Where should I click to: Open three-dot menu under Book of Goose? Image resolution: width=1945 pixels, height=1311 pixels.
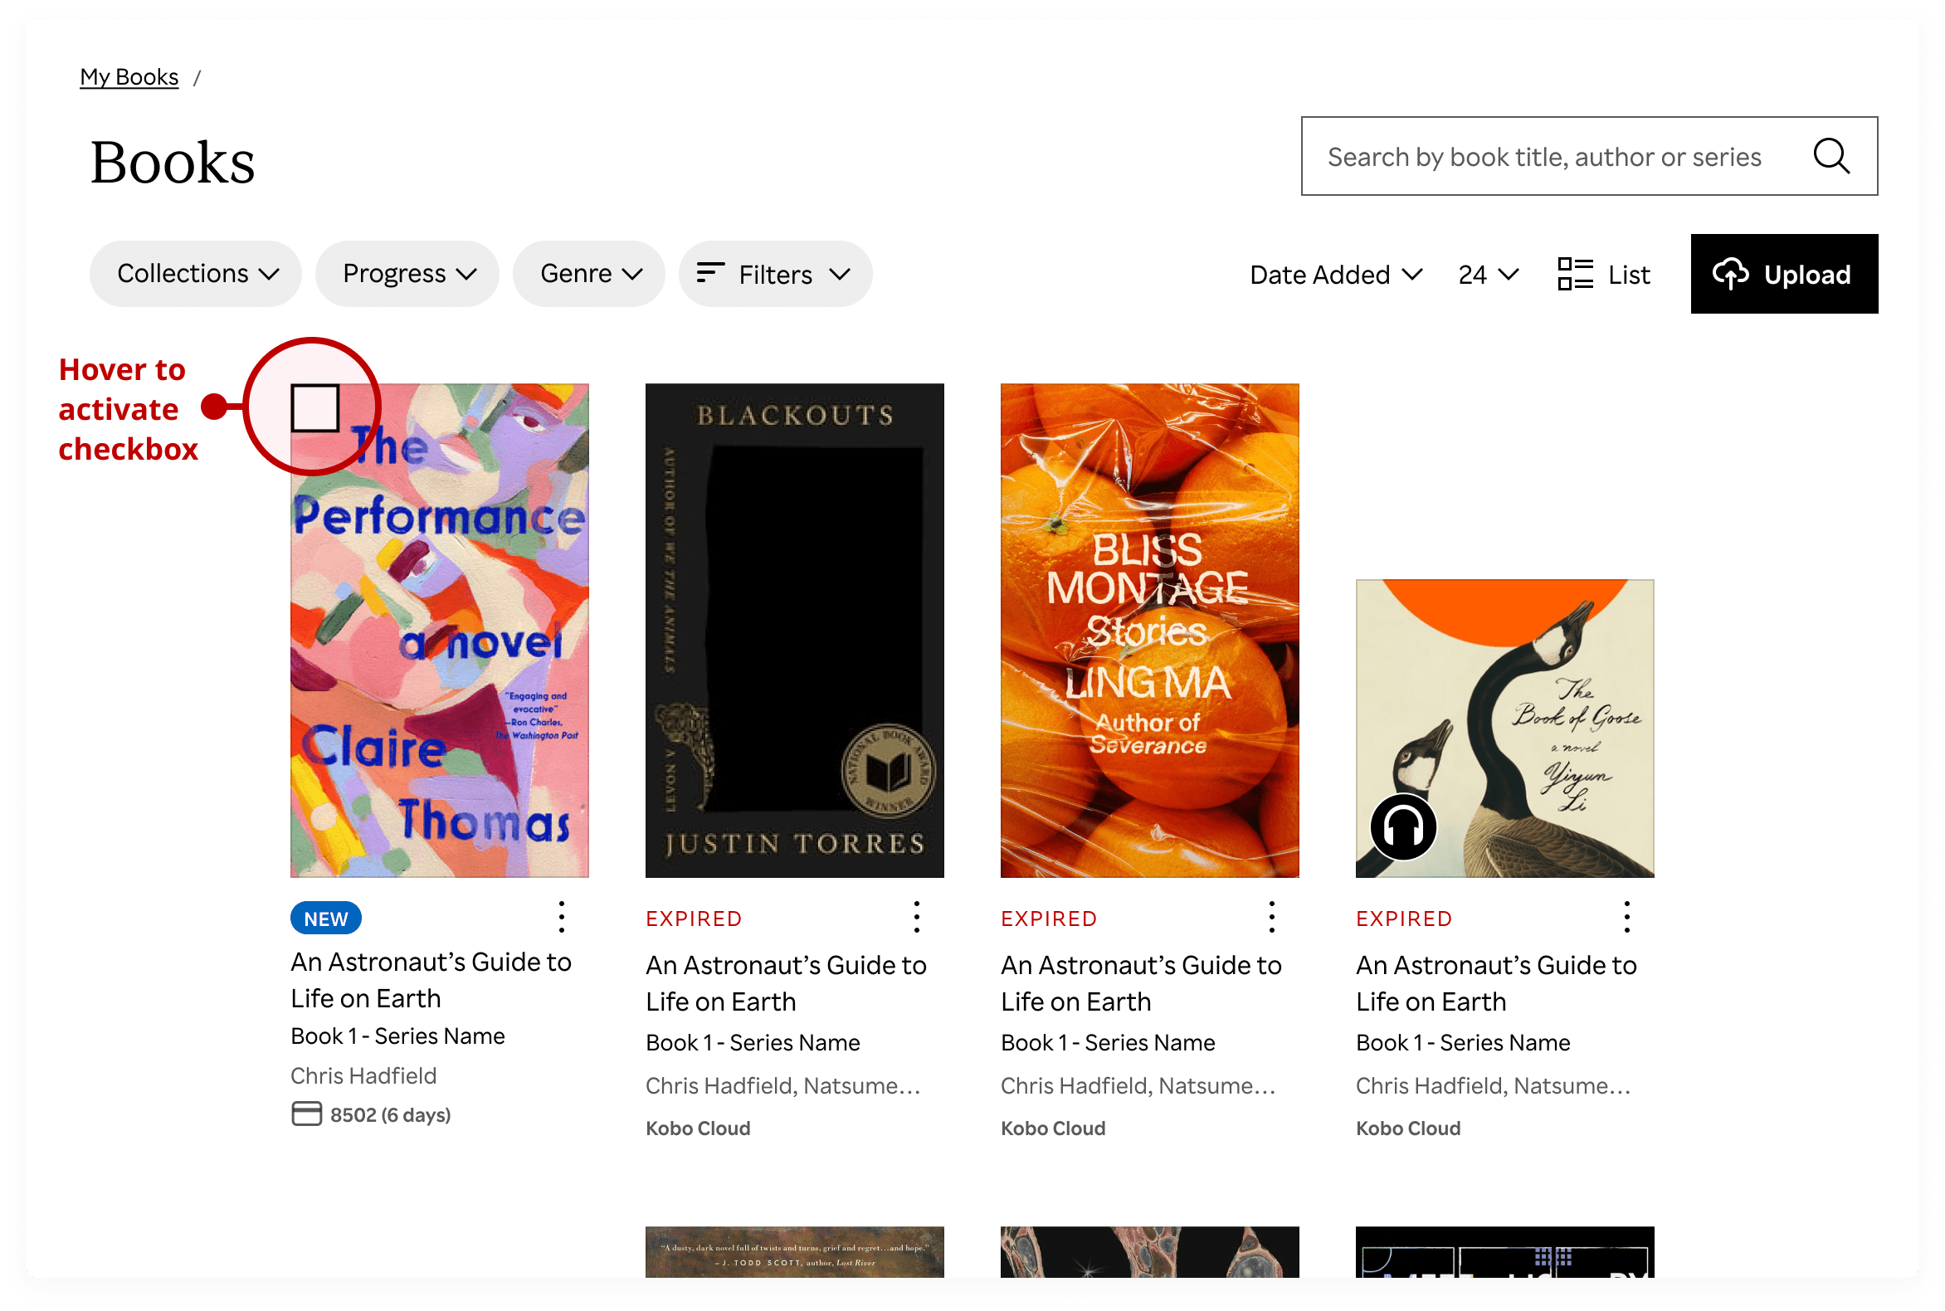(x=1626, y=917)
